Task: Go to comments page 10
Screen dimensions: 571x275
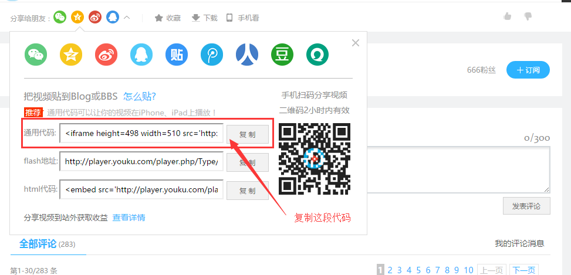Action: pos(468,270)
